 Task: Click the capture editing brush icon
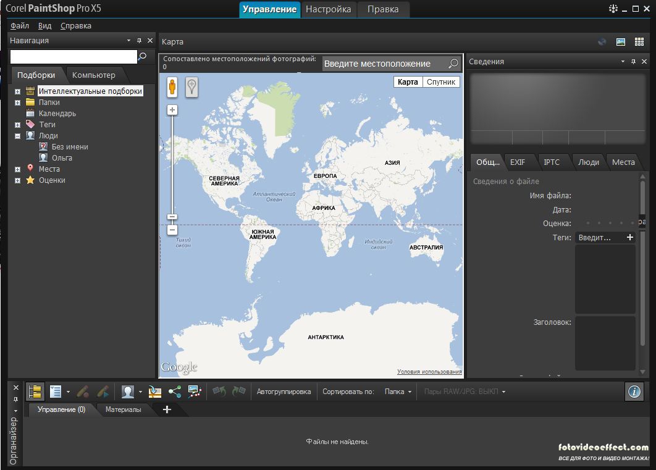[83, 392]
